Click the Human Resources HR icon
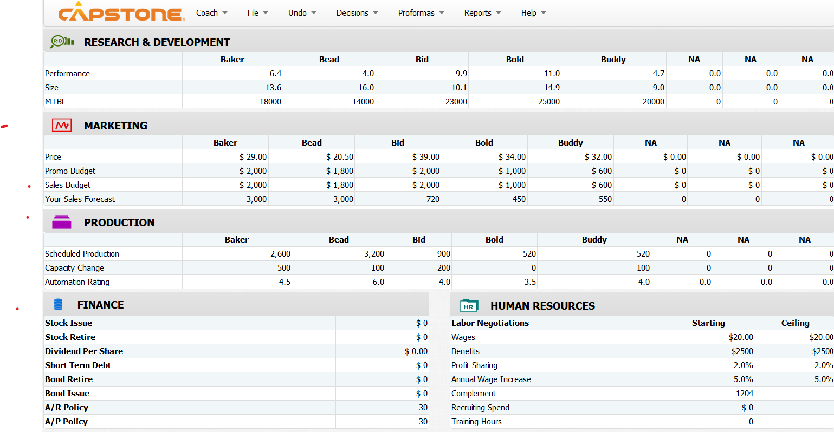This screenshot has height=432, width=834. point(468,305)
